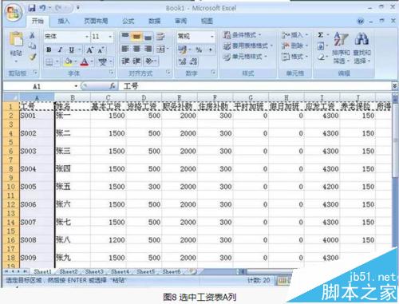Switch to the 插入 Insert tab

[64, 21]
